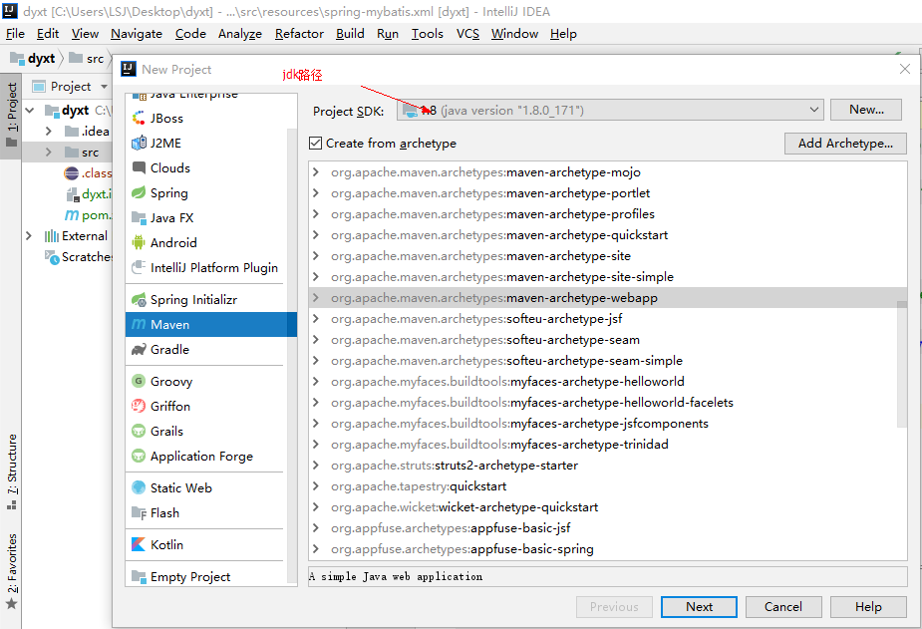Expand maven-archetype-quickstart entry
Screen dimensions: 922x629
[x=316, y=235]
